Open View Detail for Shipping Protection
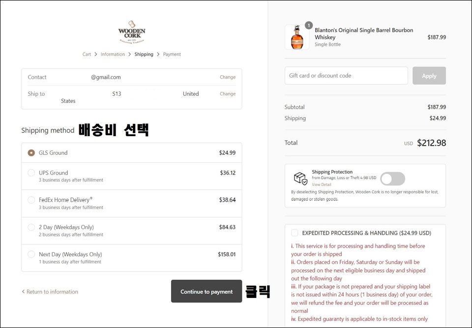The height and width of the screenshot is (328, 472). pyautogui.click(x=321, y=184)
